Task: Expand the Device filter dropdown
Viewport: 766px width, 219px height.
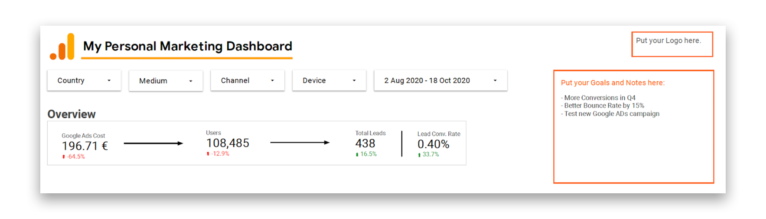Action: (x=329, y=80)
